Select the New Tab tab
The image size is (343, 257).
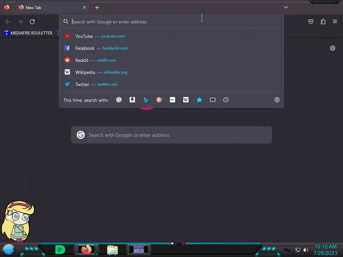coord(52,7)
